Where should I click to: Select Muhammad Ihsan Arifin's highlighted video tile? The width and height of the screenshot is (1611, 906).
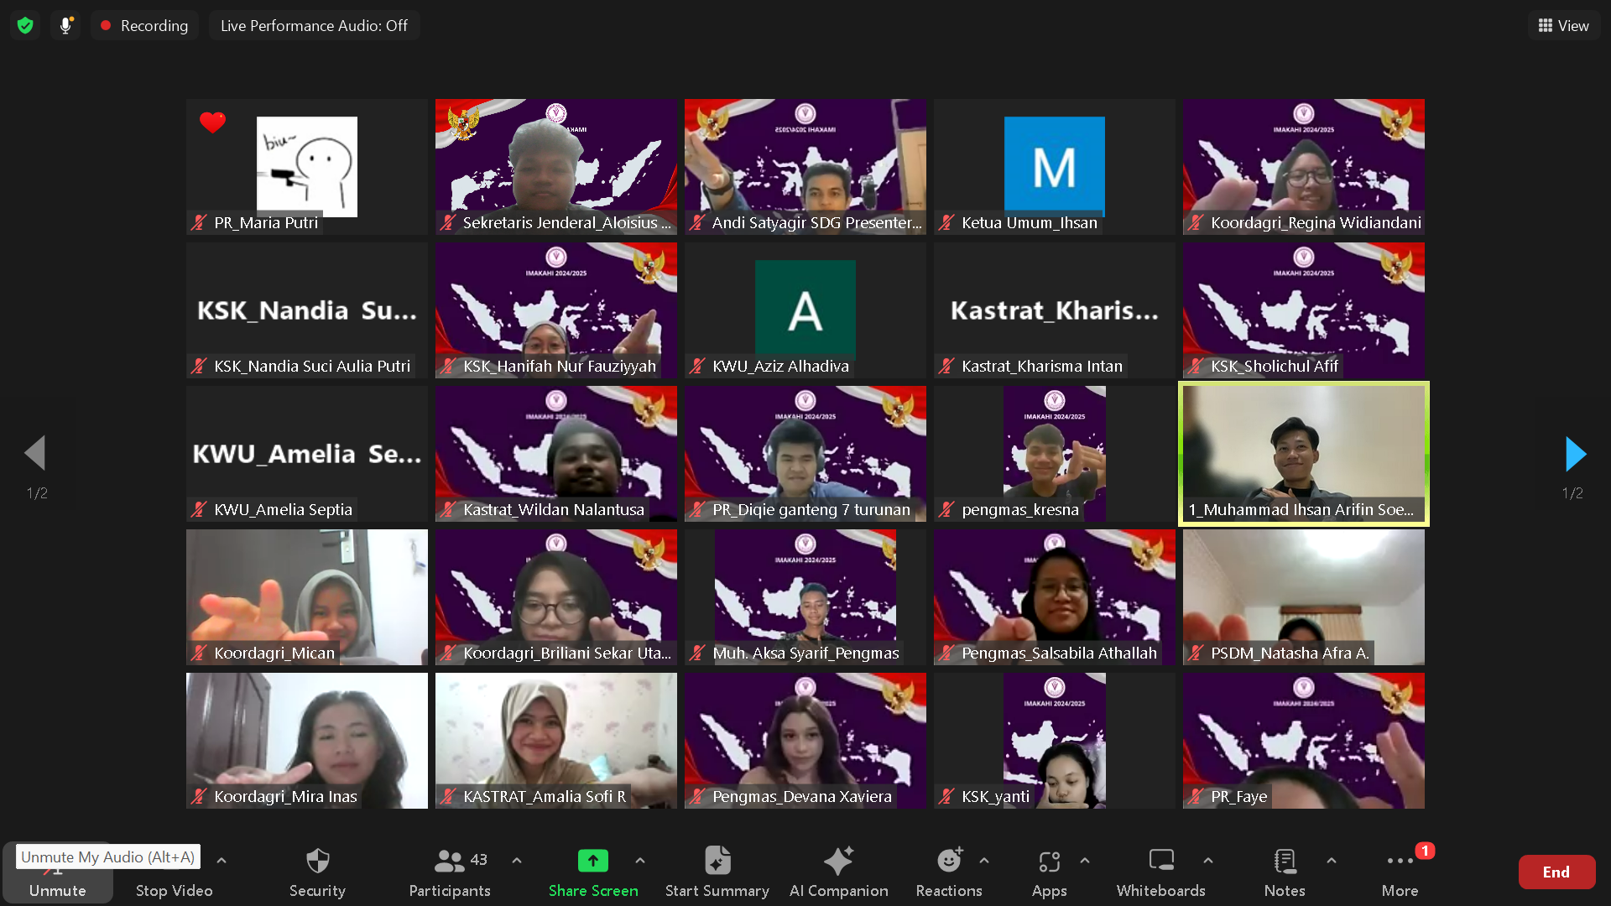[x=1303, y=454]
